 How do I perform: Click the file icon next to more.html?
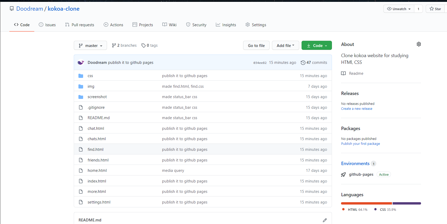[81, 192]
